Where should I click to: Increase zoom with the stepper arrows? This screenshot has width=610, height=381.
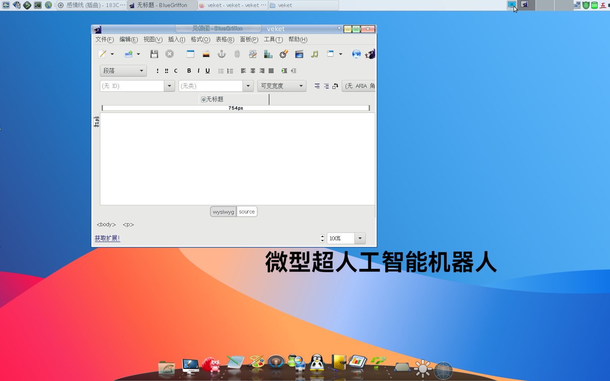tap(322, 236)
